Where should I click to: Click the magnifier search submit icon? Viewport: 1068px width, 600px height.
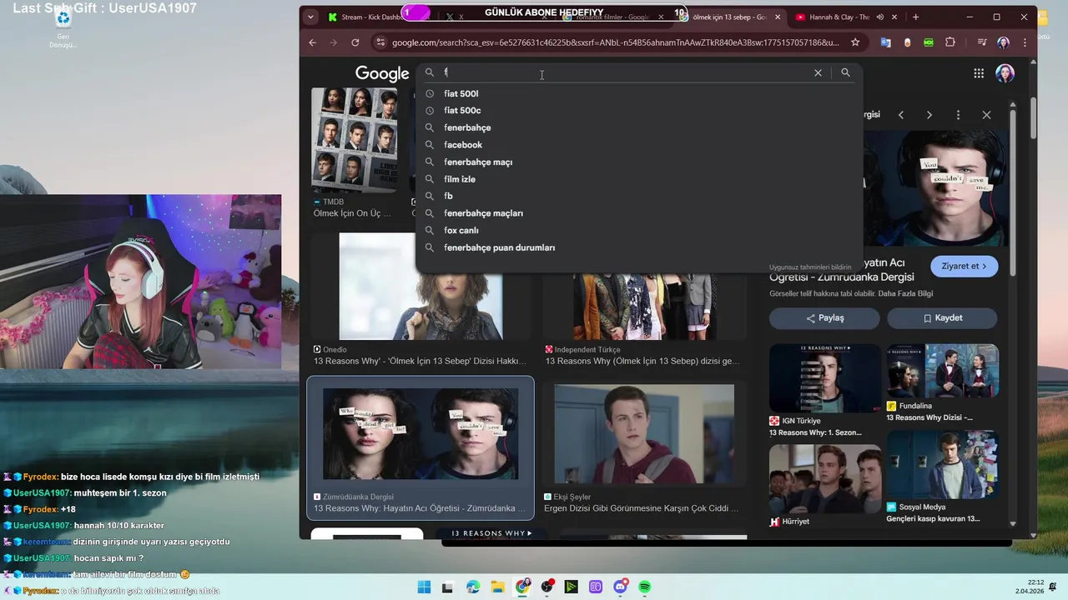845,73
